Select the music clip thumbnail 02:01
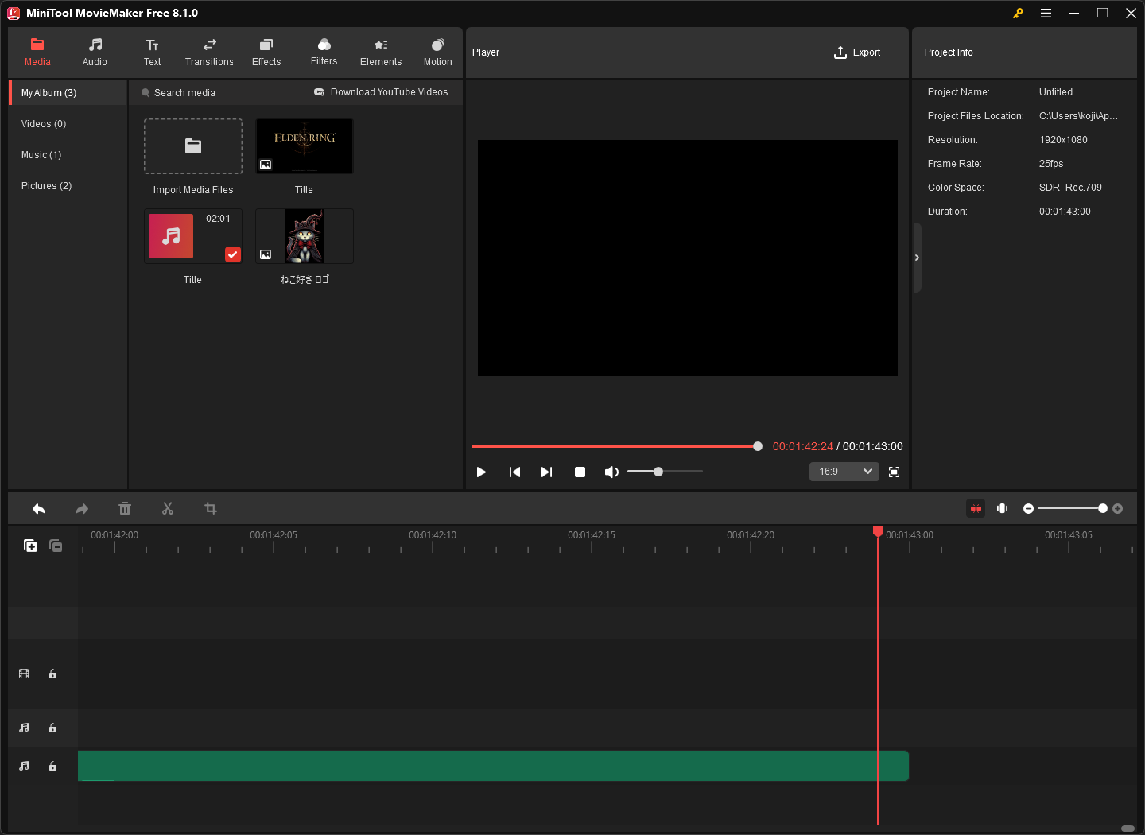Viewport: 1145px width, 835px height. click(193, 236)
